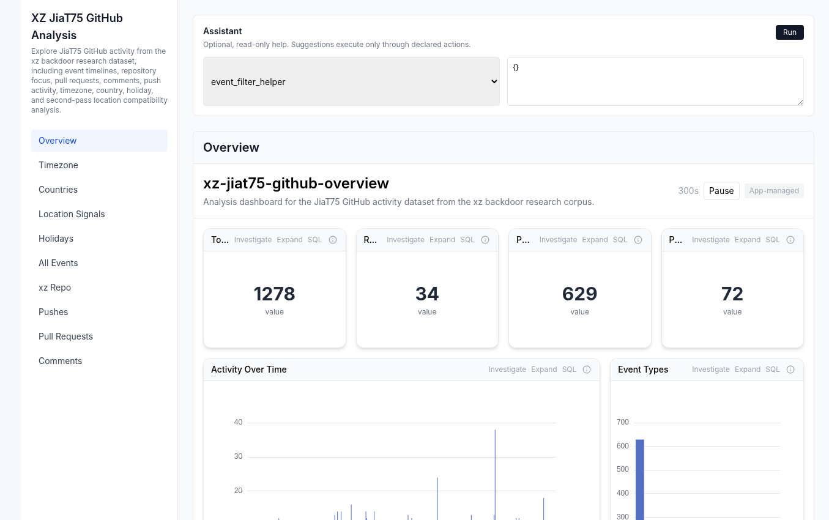The image size is (829, 520).
Task: Open info icon on the 72 card
Action: pos(790,240)
